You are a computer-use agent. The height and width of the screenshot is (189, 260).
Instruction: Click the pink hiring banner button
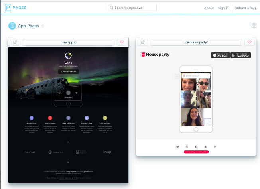[196, 152]
